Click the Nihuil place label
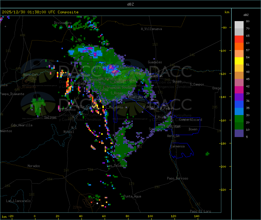This screenshot has width=261, height=220. 69,132
